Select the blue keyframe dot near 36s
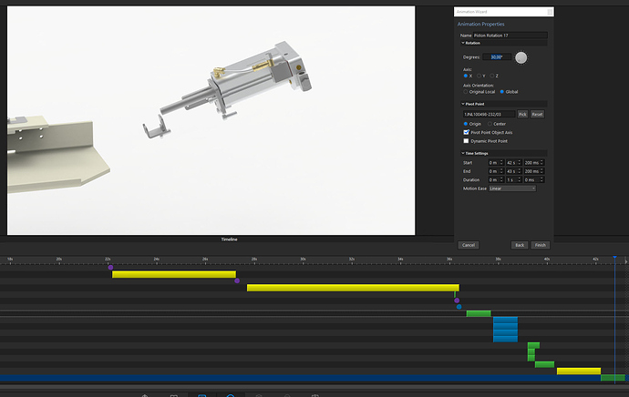Image resolution: width=629 pixels, height=397 pixels. 459,307
